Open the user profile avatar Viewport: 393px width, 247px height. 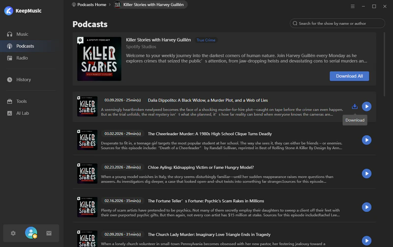point(31,233)
